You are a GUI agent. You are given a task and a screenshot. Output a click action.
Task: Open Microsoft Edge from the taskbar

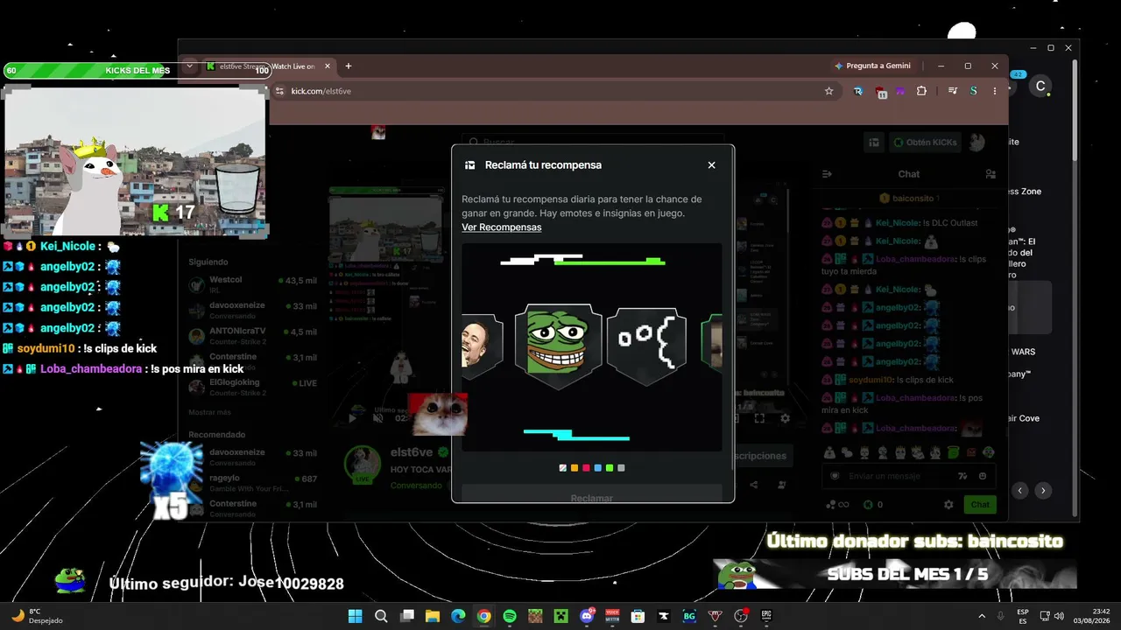pos(458,616)
